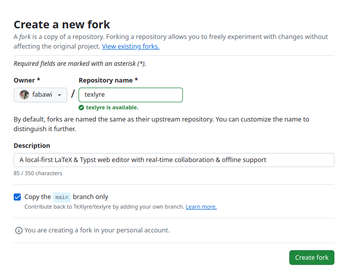The image size is (343, 276).
Task: Follow the "Learn more" link
Action: point(201,207)
